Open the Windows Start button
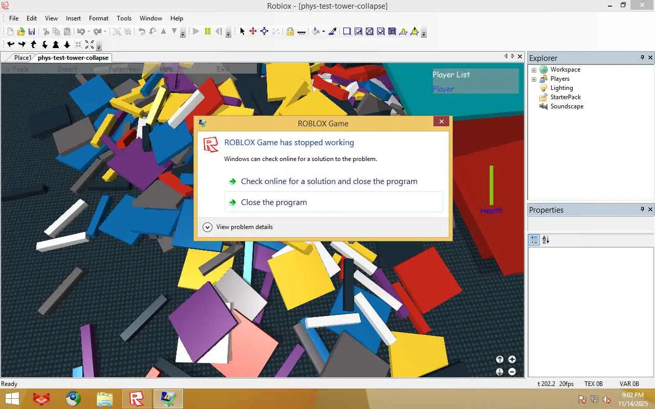Screen dimensions: 655x409 [12, 399]
